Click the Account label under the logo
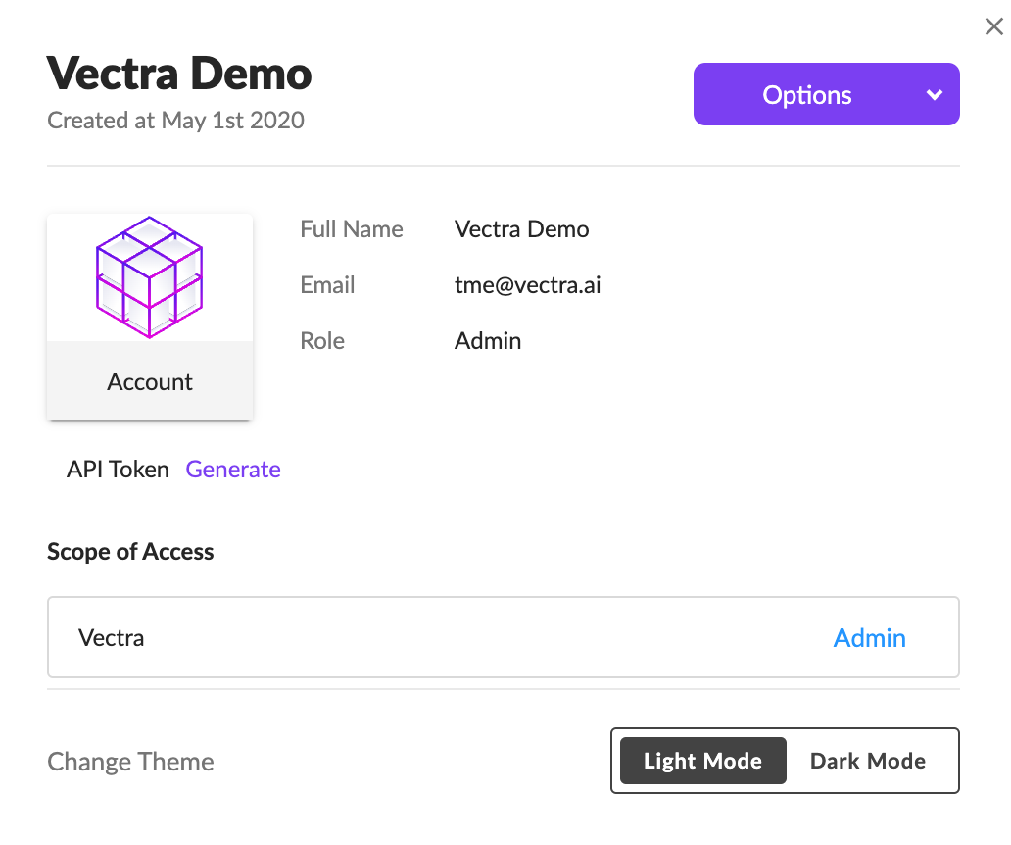 (150, 382)
